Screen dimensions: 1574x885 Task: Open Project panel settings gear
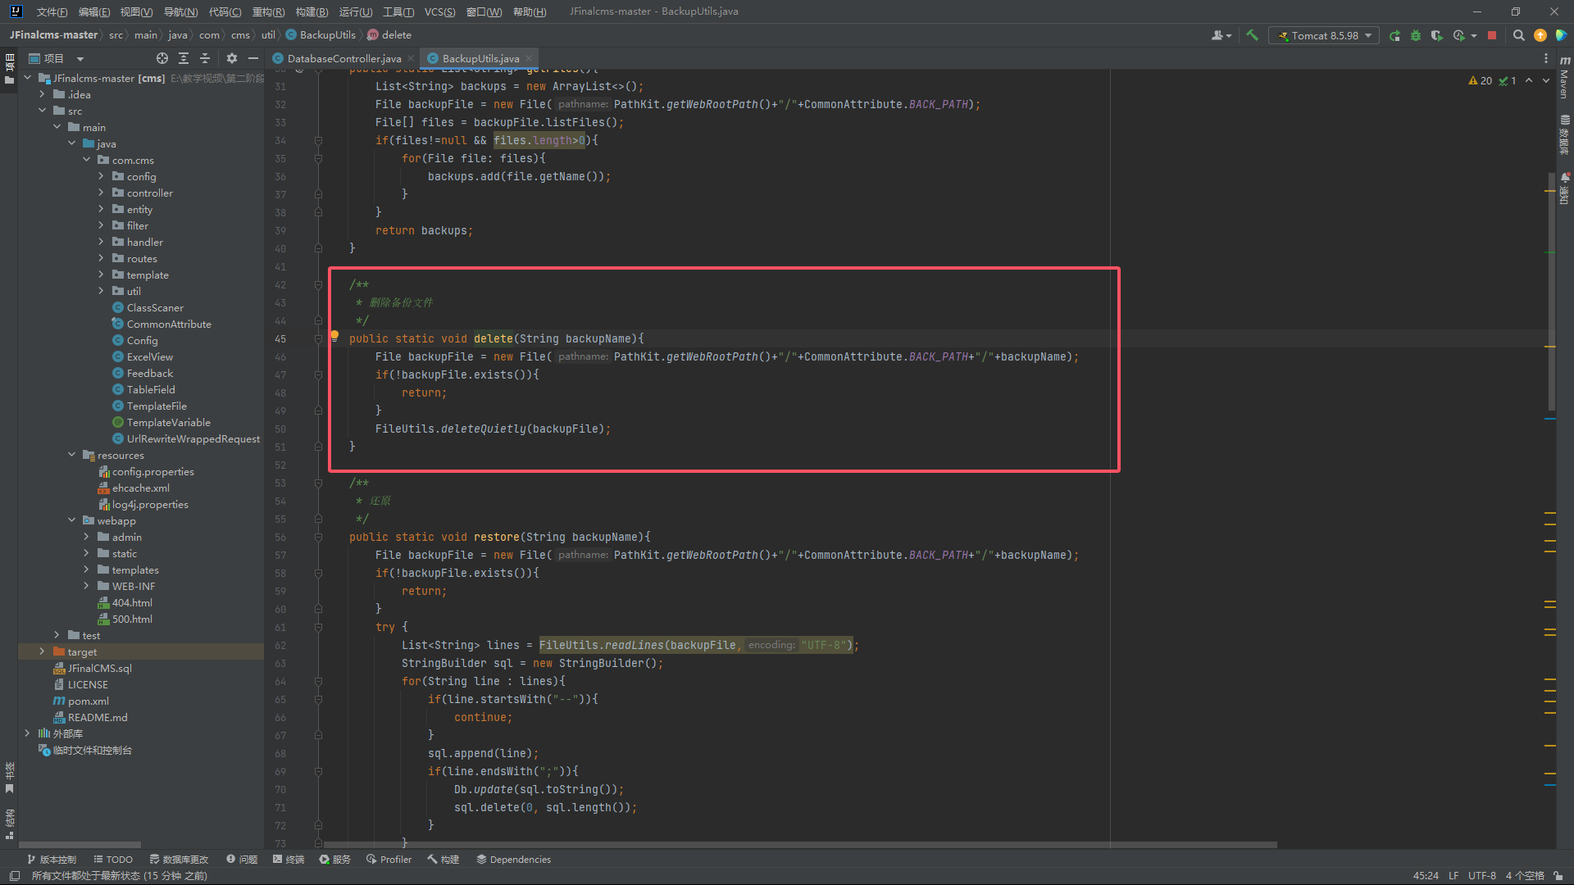(232, 58)
